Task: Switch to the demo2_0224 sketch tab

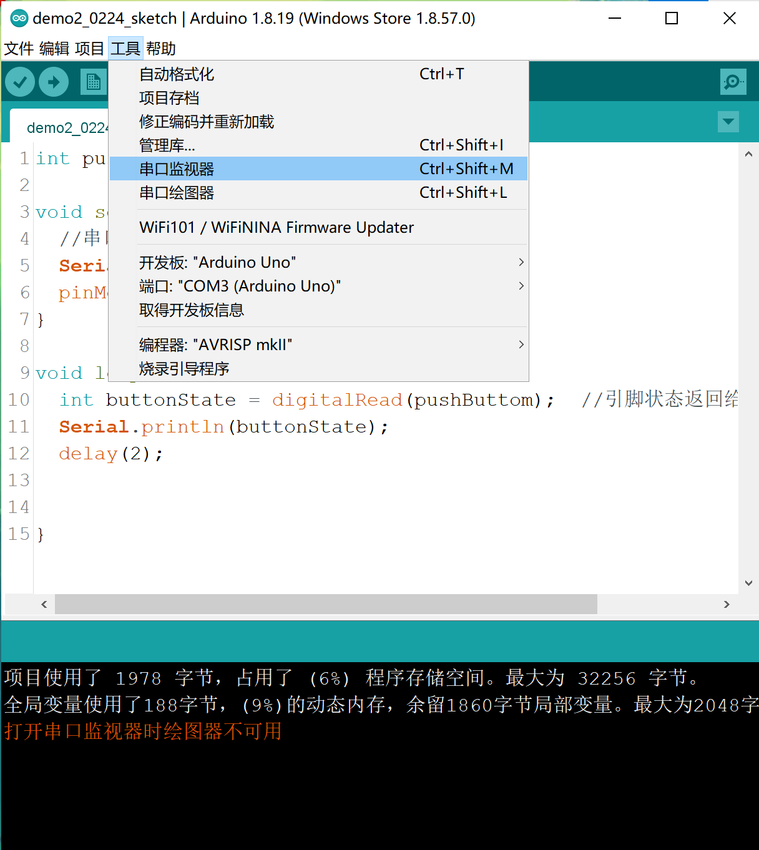Action: click(x=61, y=127)
